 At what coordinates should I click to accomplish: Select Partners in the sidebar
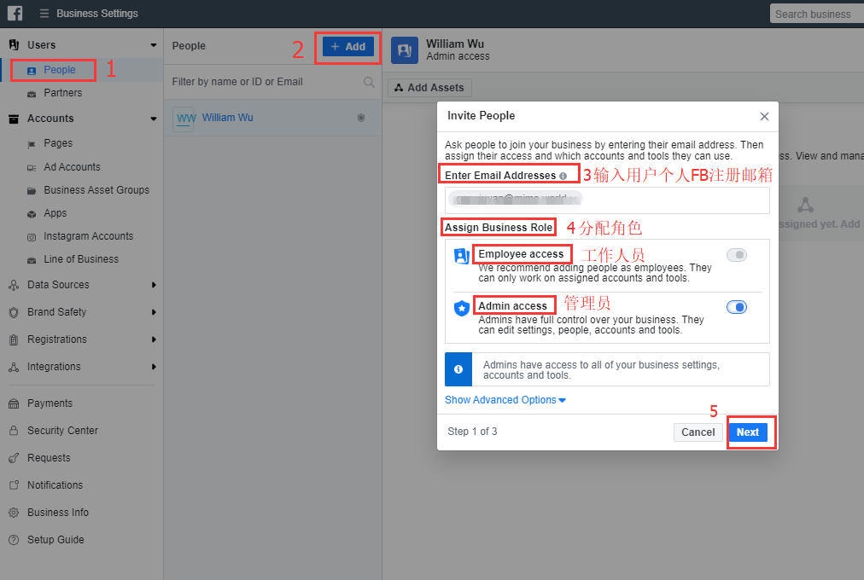[x=62, y=93]
